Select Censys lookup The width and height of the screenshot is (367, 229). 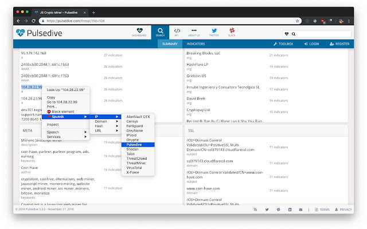[x=138, y=121]
